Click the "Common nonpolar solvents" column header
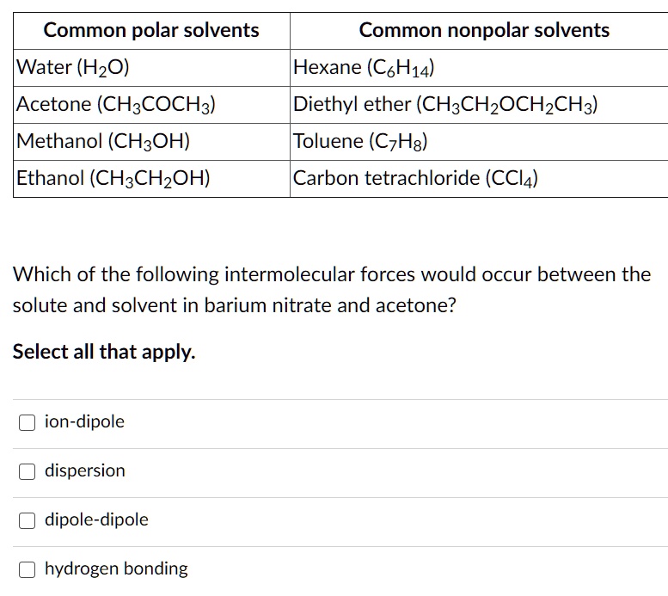The image size is (668, 596). point(484,31)
